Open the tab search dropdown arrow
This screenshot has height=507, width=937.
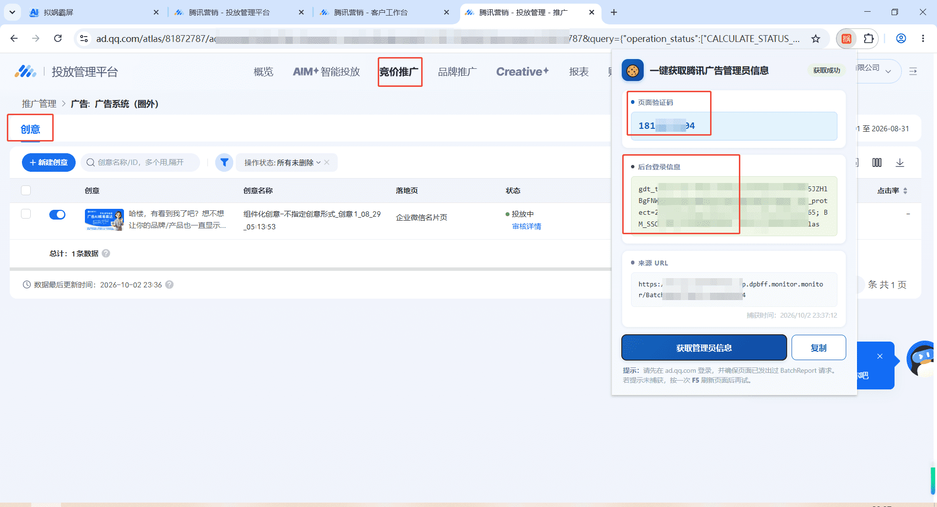[12, 12]
